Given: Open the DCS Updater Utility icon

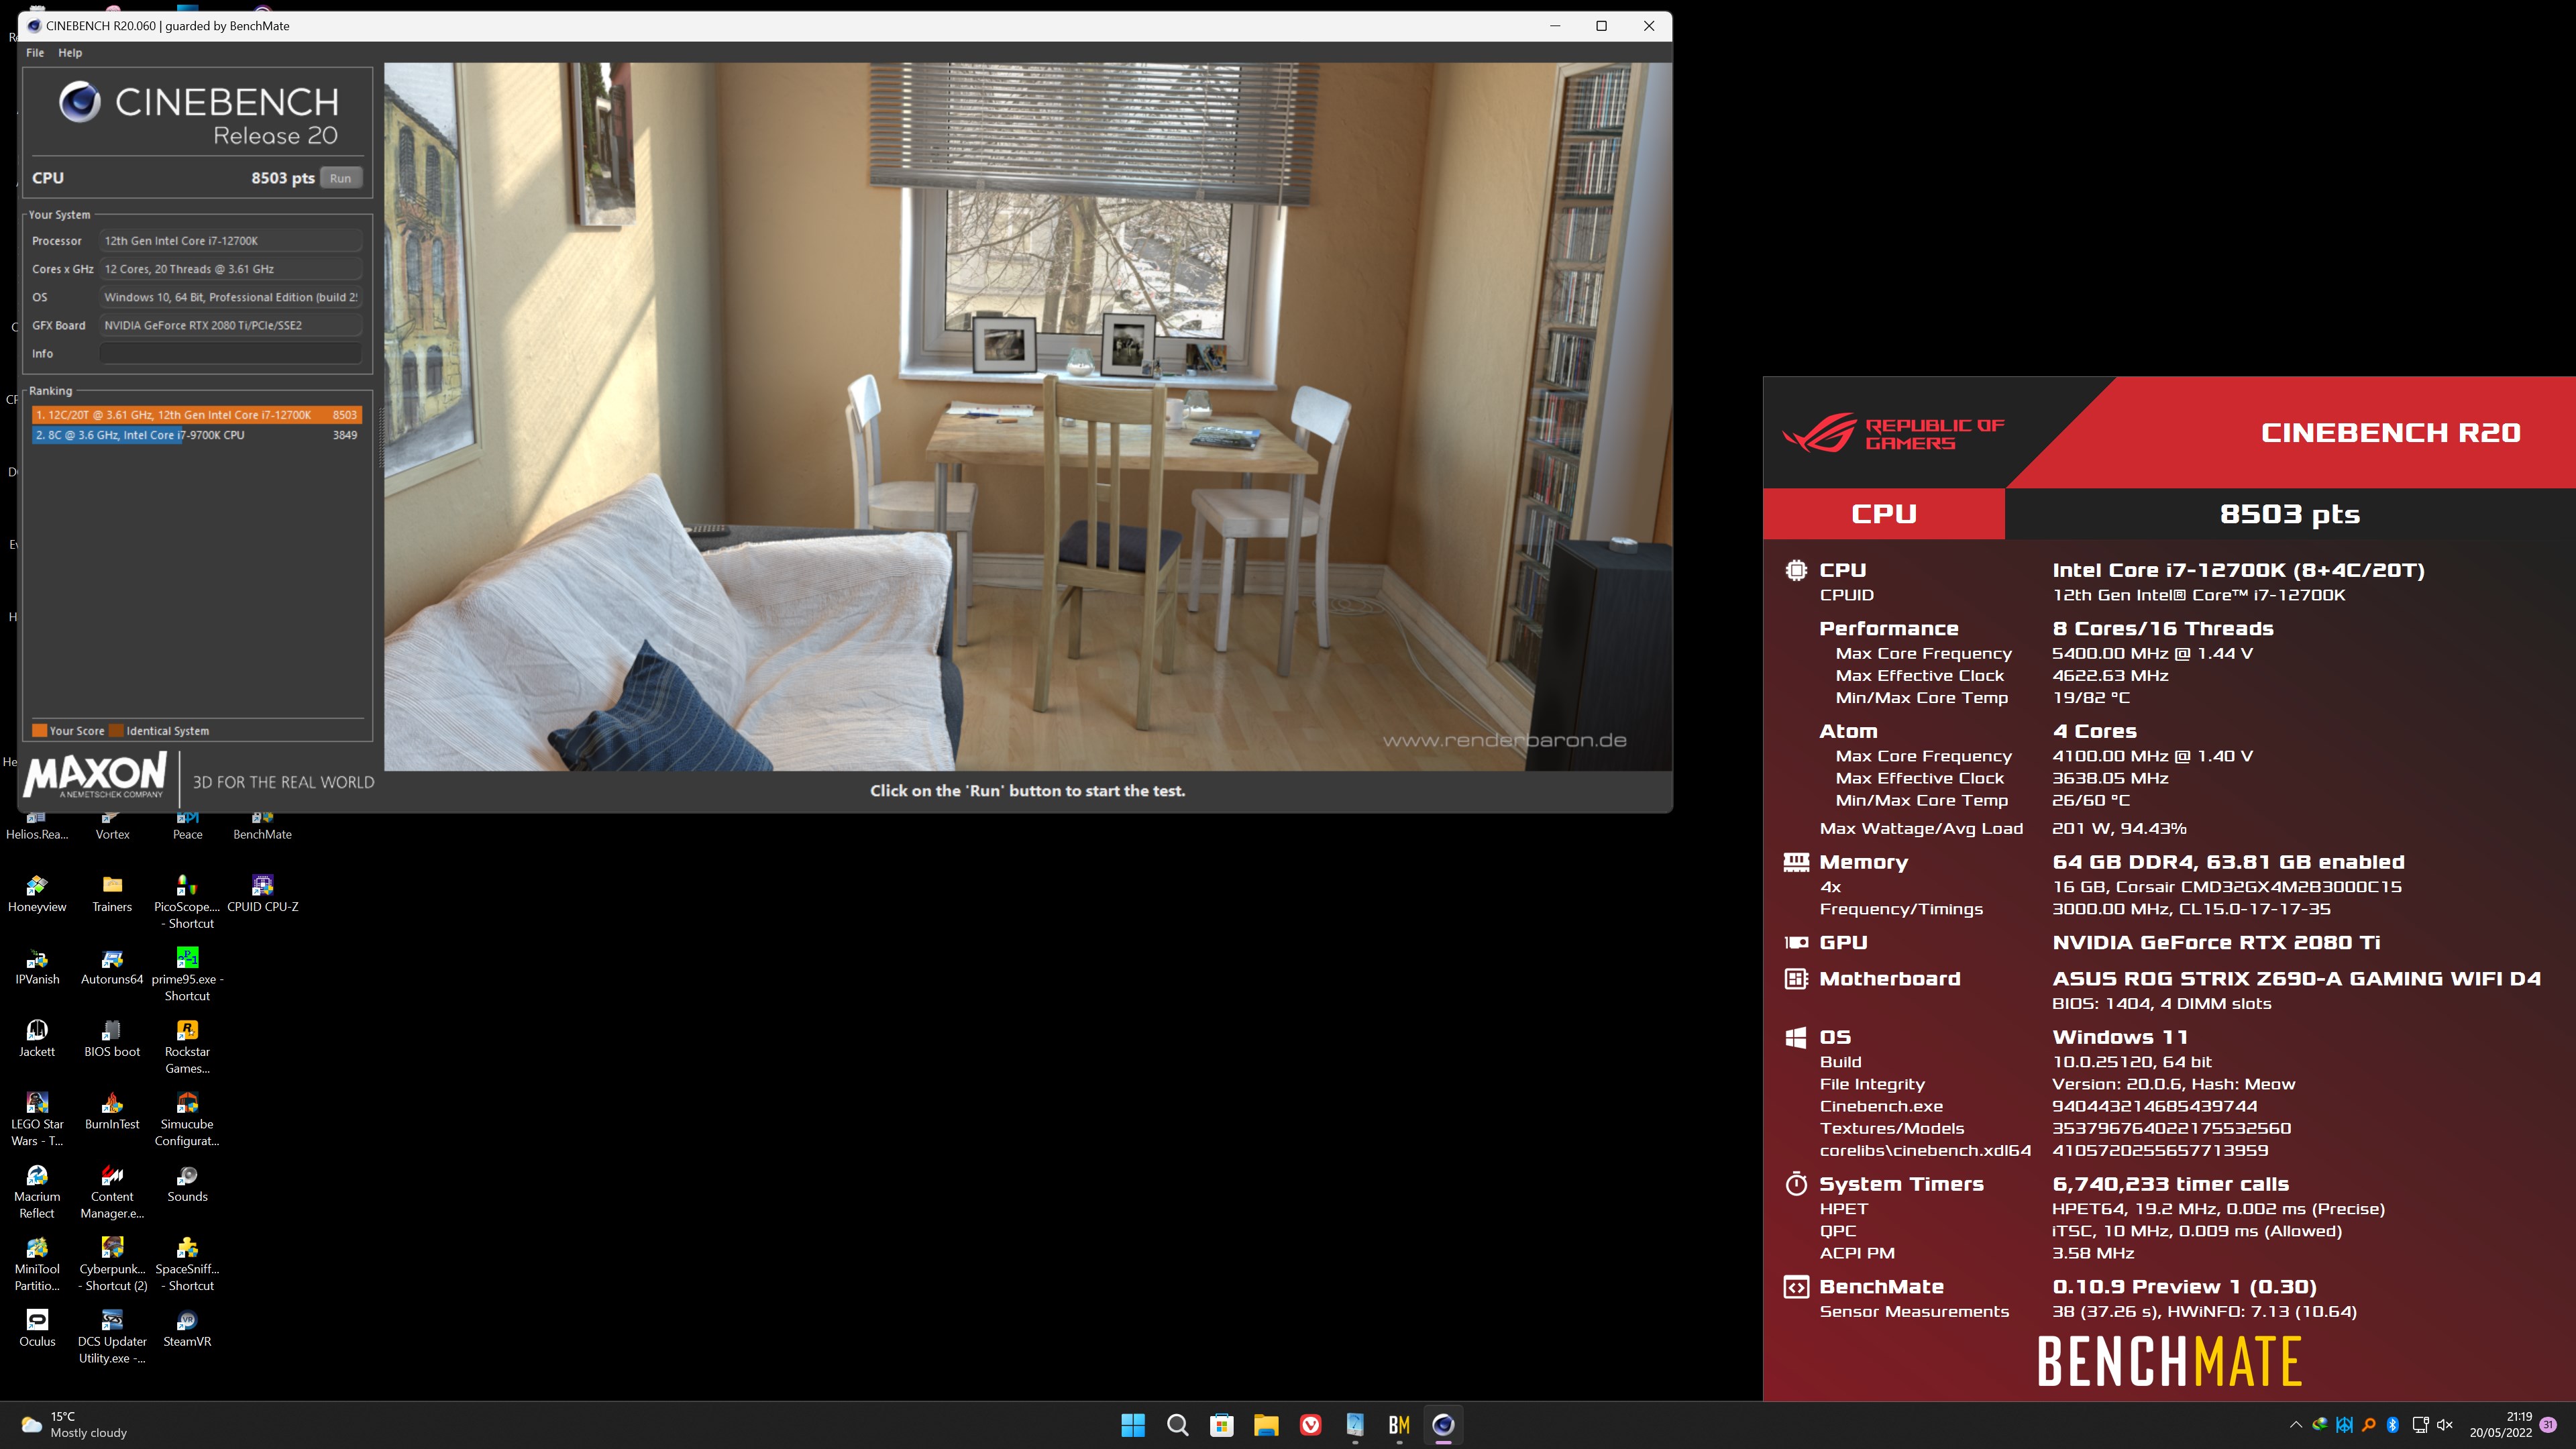Looking at the screenshot, I should pos(112,1337).
